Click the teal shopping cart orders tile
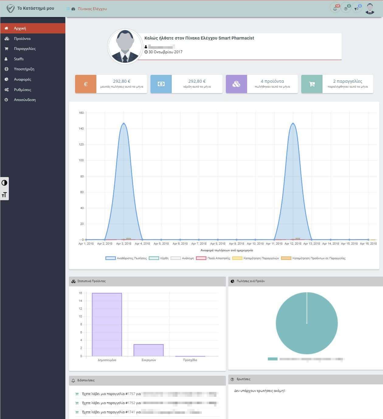Screen dimensions: 383x419 312,84
